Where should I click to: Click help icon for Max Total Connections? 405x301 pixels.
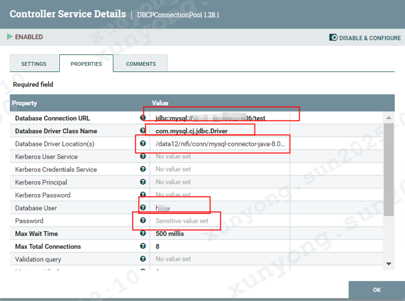pyautogui.click(x=142, y=246)
